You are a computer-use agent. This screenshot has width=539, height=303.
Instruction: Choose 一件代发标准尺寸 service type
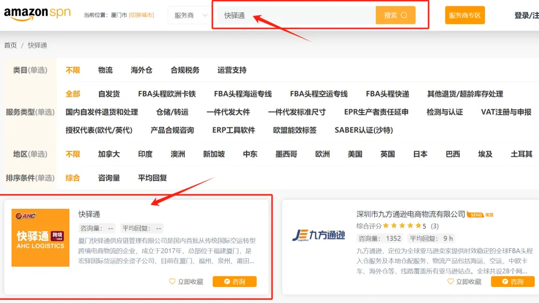(x=297, y=112)
